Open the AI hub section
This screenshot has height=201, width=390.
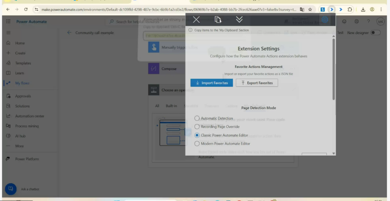point(20,136)
